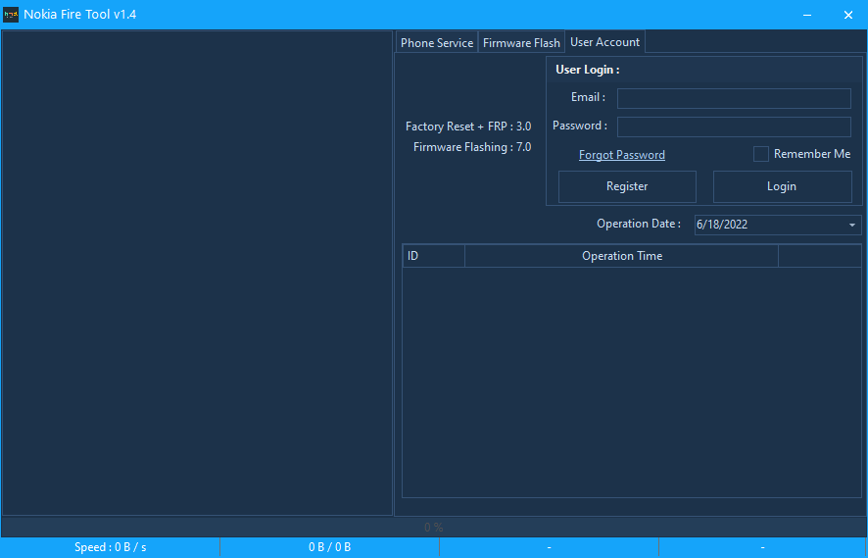Click into the Password field
Viewport: 868px width, 558px height.
point(734,127)
